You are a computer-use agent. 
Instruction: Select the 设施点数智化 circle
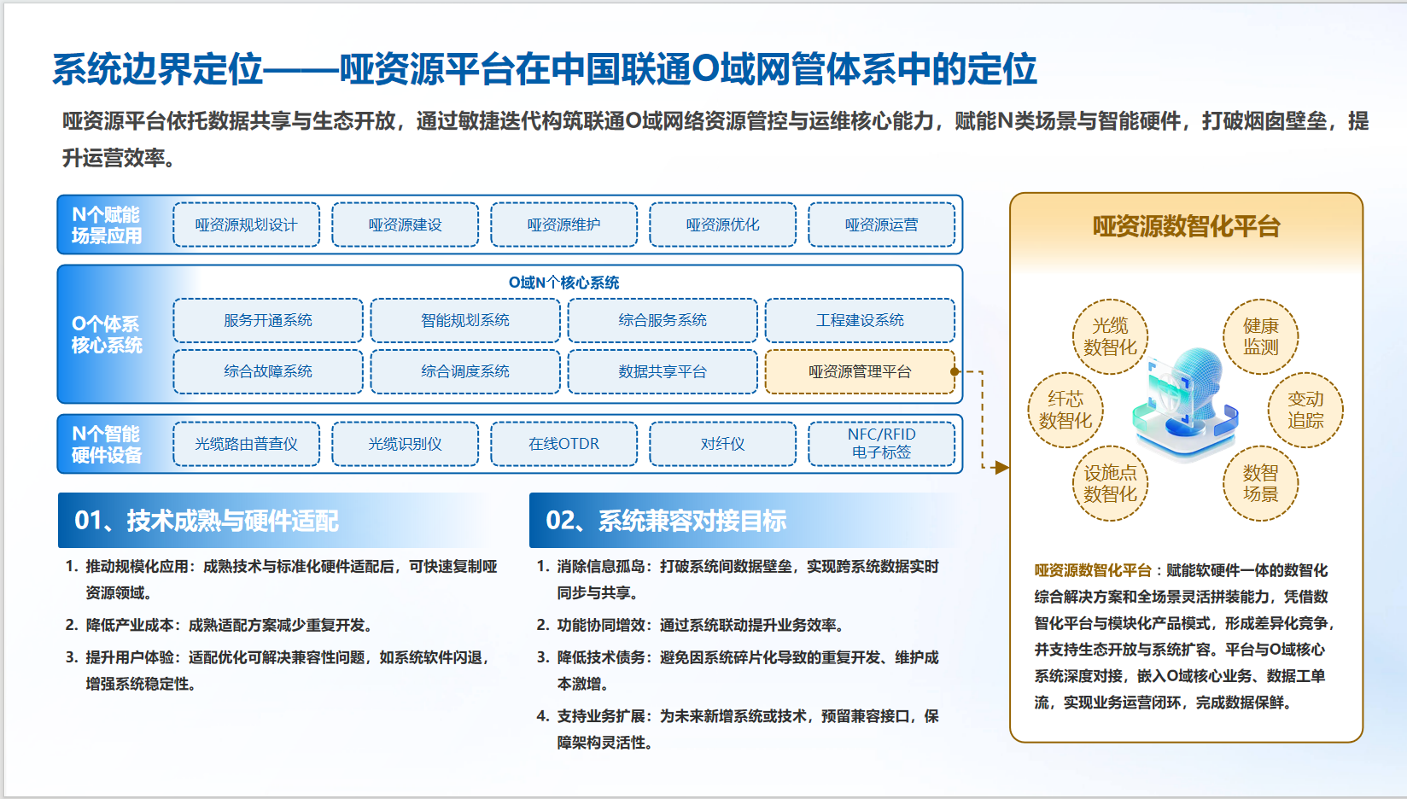(1110, 483)
